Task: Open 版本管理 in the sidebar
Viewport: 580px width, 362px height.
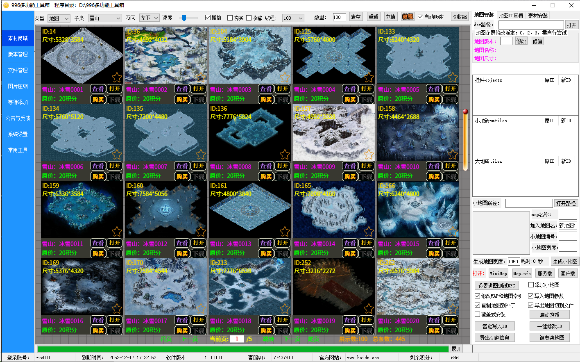Action: pyautogui.click(x=18, y=54)
